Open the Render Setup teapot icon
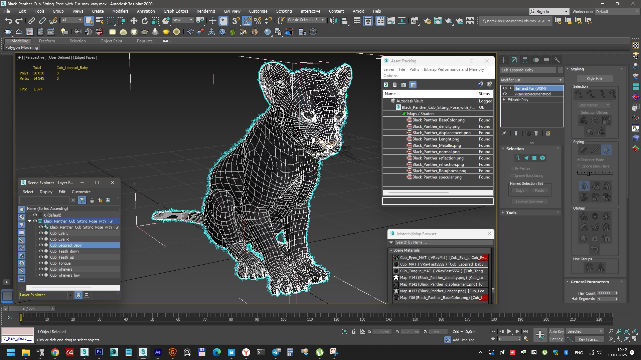The width and height of the screenshot is (641, 360). (427, 21)
